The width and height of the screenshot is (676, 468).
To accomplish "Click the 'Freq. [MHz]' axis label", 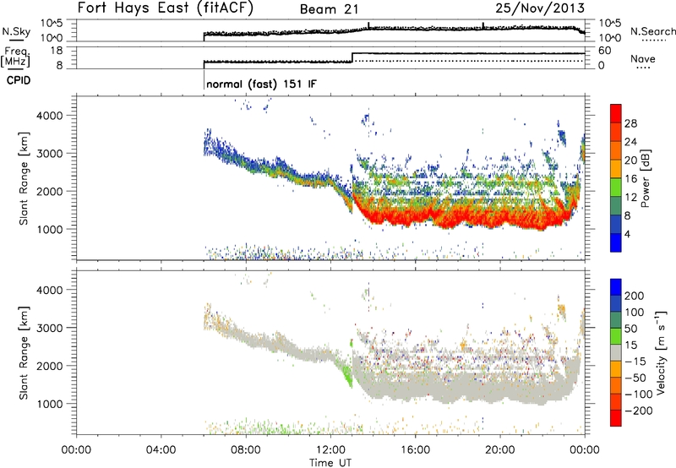I will pyautogui.click(x=16, y=57).
